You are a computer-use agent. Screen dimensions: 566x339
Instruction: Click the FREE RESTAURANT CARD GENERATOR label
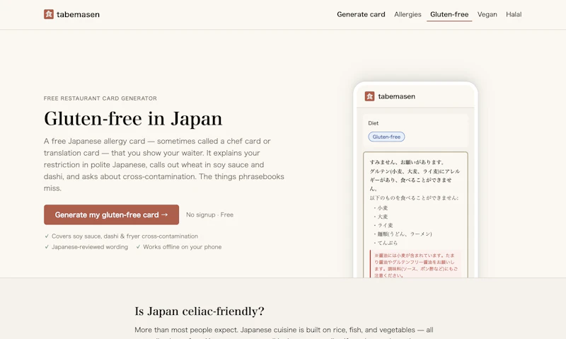(100, 98)
